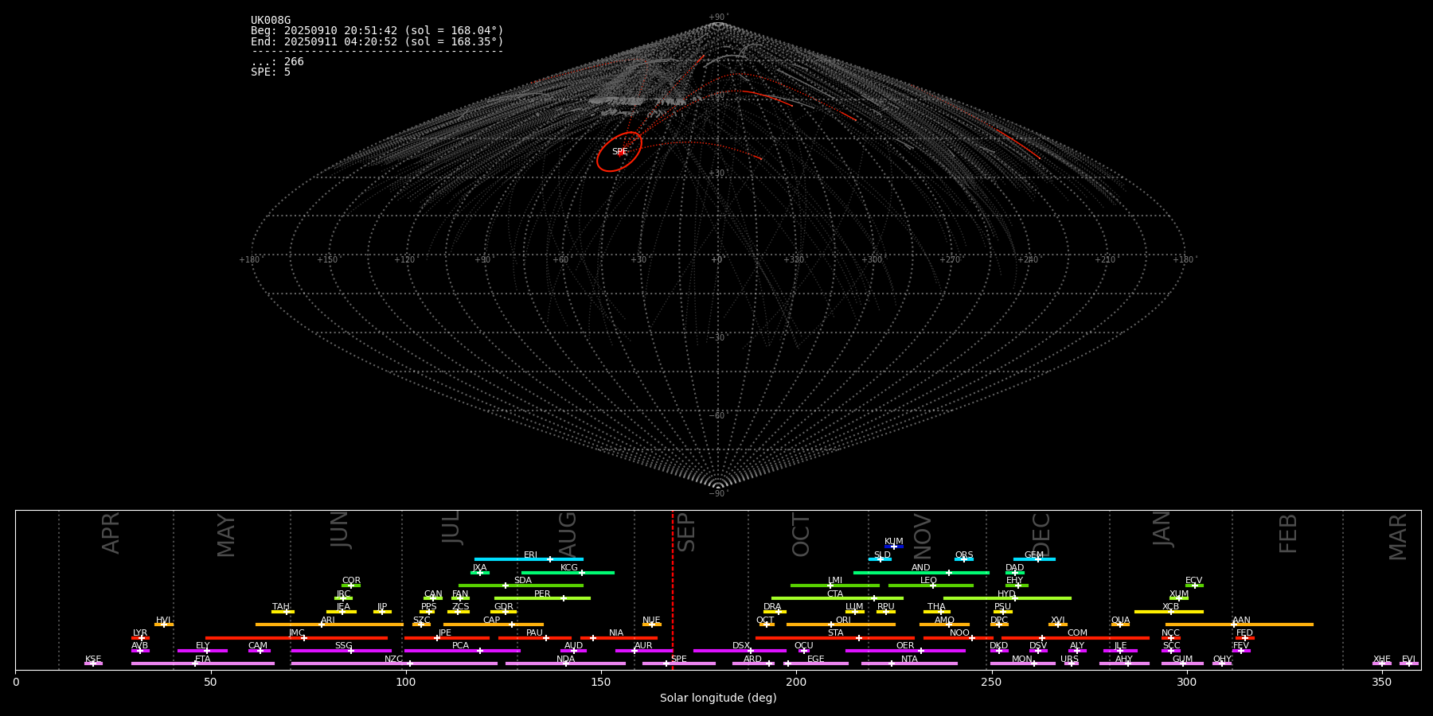This screenshot has height=716, width=1433.
Task: Click the ETA shower label
Action: tap(203, 659)
